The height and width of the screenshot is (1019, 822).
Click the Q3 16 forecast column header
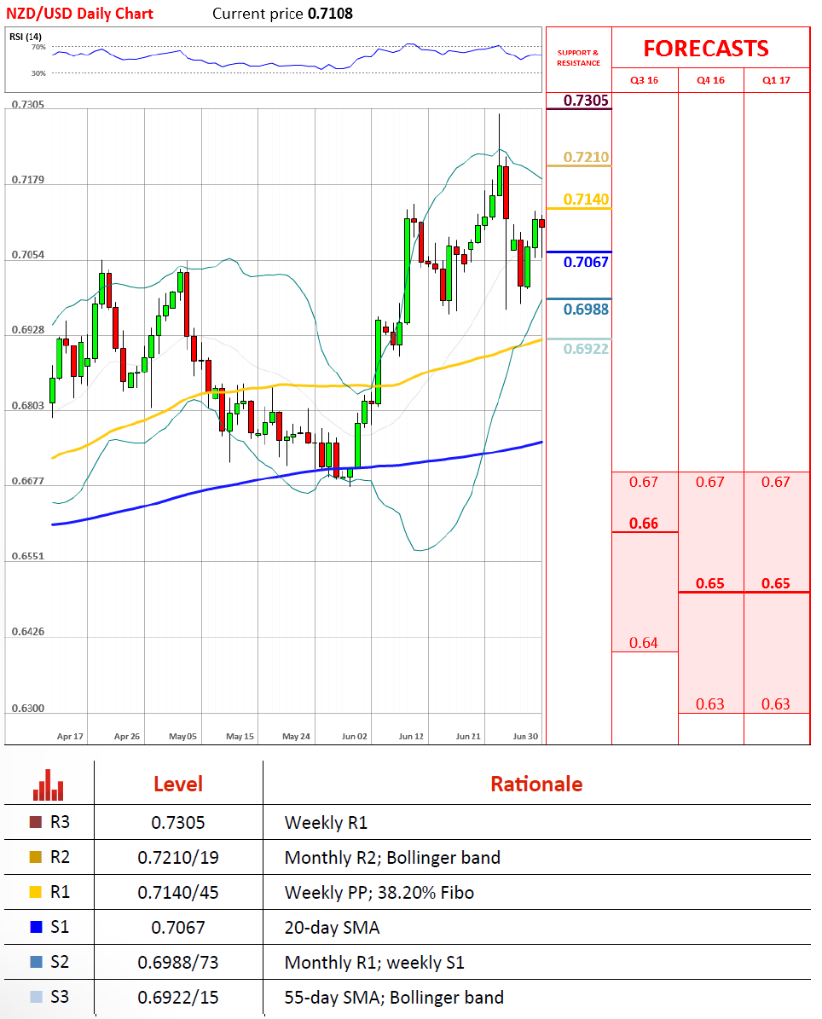[644, 81]
